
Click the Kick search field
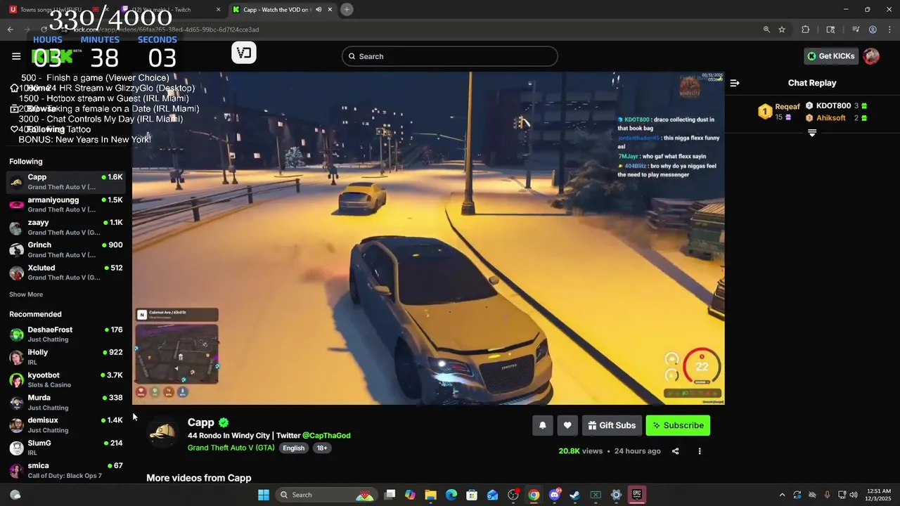450,56
